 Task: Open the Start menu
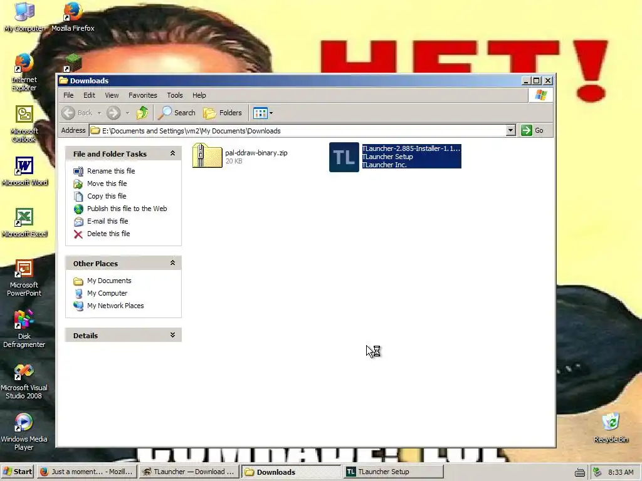tap(18, 472)
